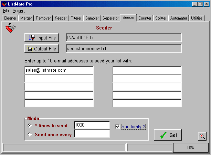
Task: Click the Output File button
Action: pyautogui.click(x=42, y=49)
